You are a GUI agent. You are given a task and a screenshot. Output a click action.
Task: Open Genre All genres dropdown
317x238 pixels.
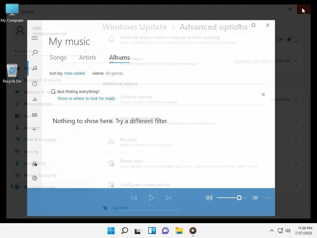pyautogui.click(x=114, y=73)
